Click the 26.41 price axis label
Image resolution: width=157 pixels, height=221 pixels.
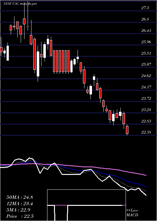click(146, 30)
